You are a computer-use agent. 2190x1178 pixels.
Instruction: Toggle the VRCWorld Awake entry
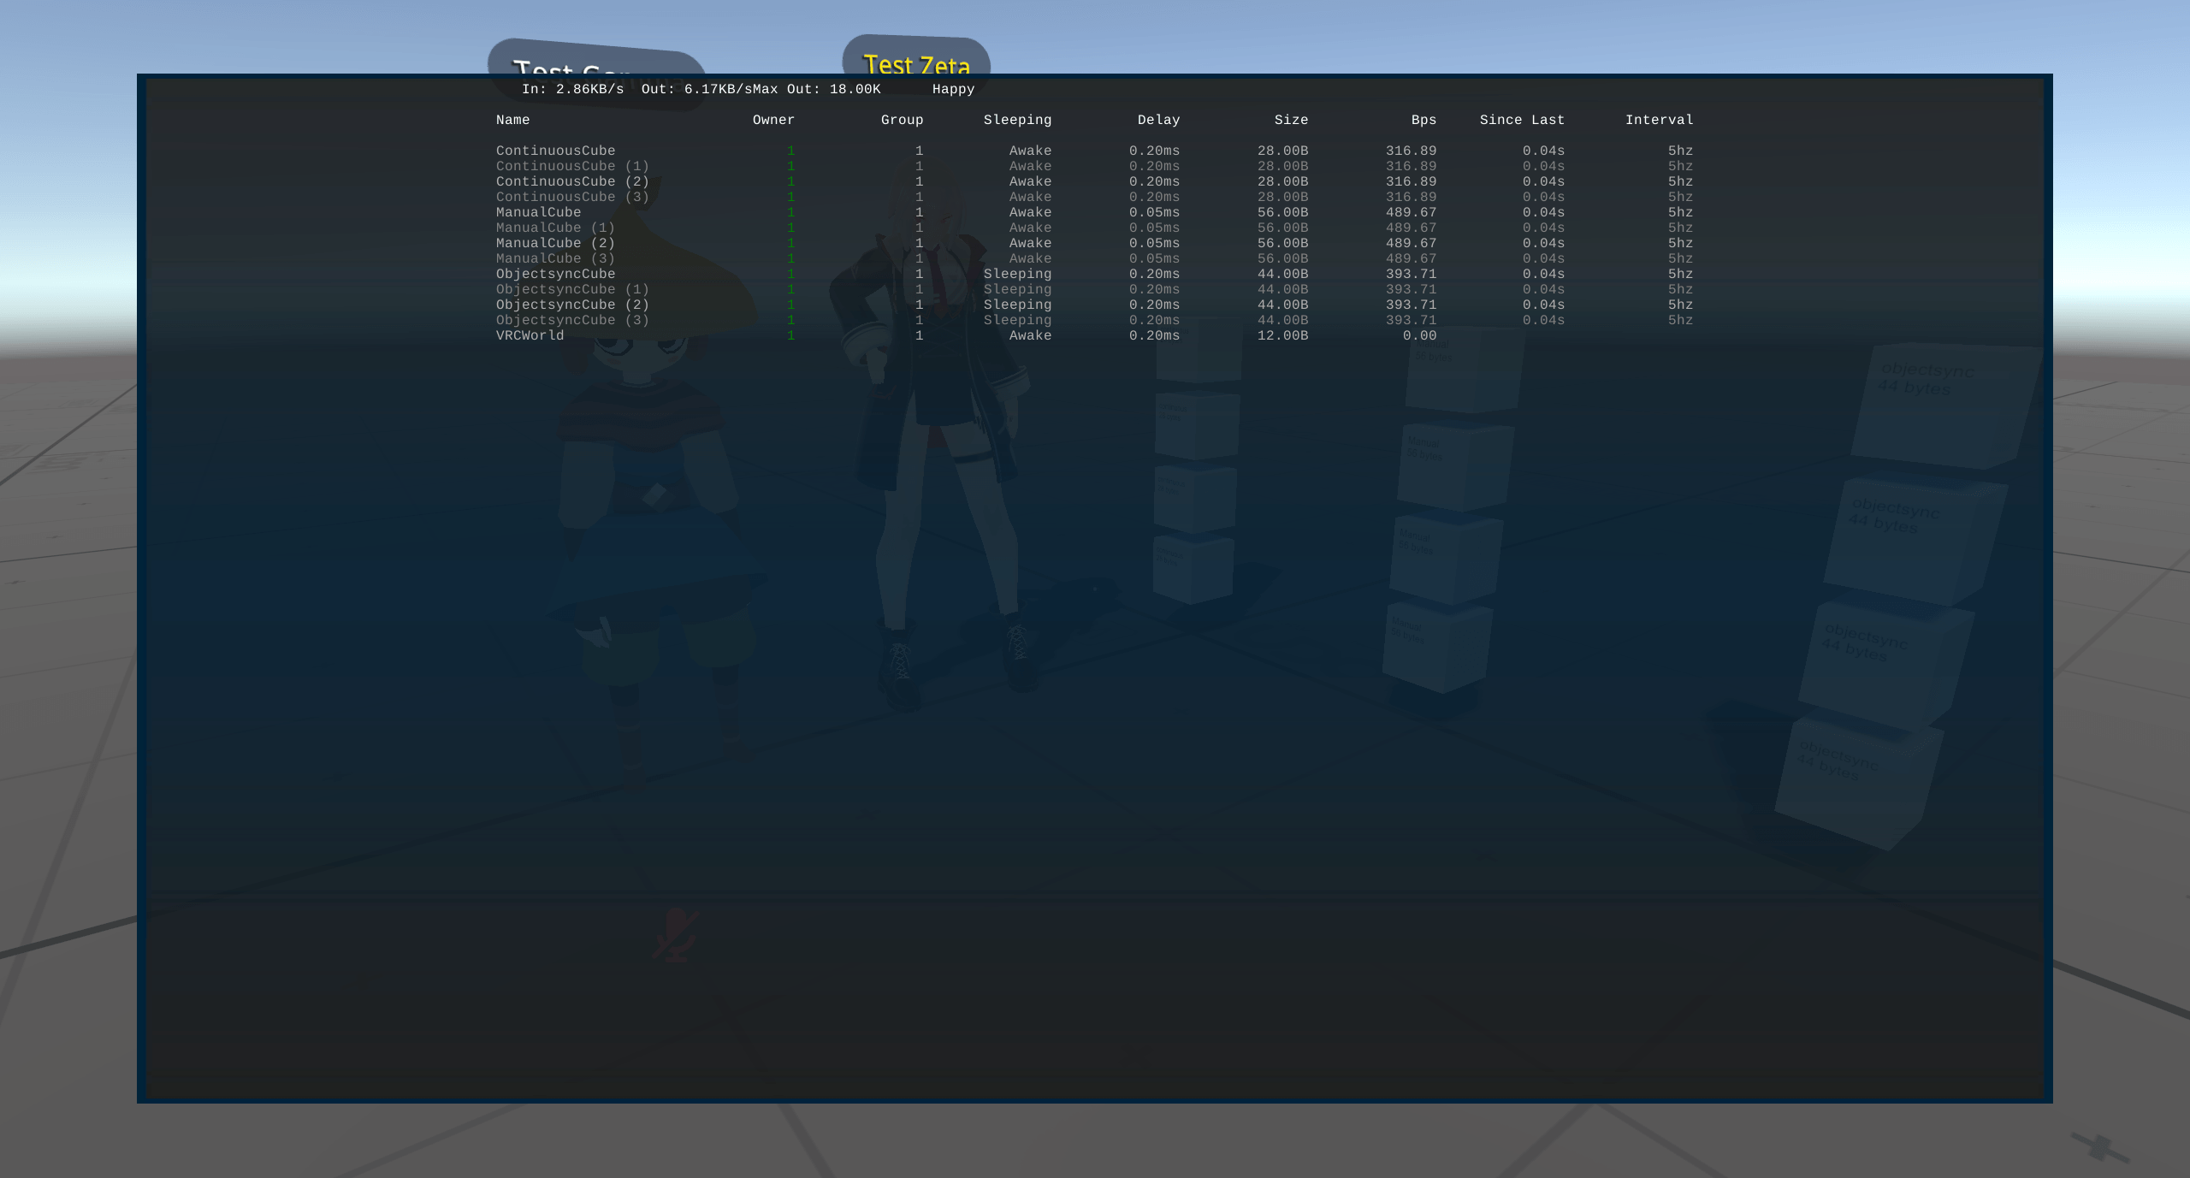pyautogui.click(x=1030, y=335)
